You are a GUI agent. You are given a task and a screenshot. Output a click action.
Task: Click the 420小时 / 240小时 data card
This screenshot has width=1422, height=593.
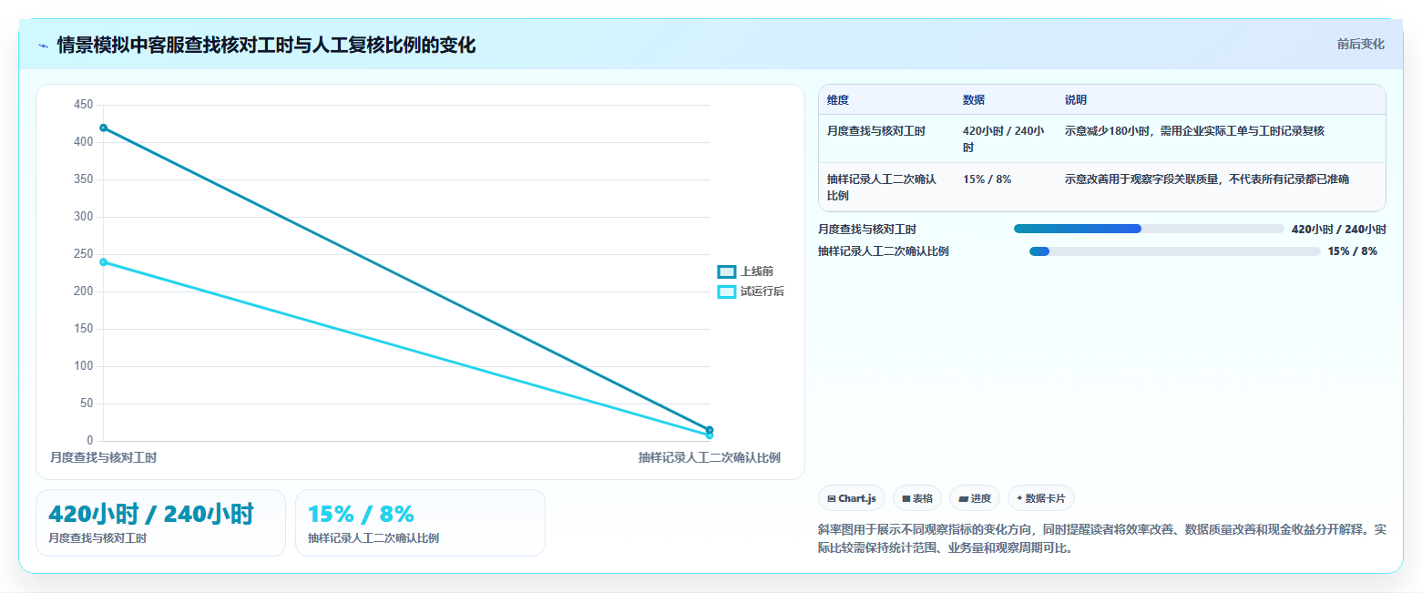[x=160, y=523]
